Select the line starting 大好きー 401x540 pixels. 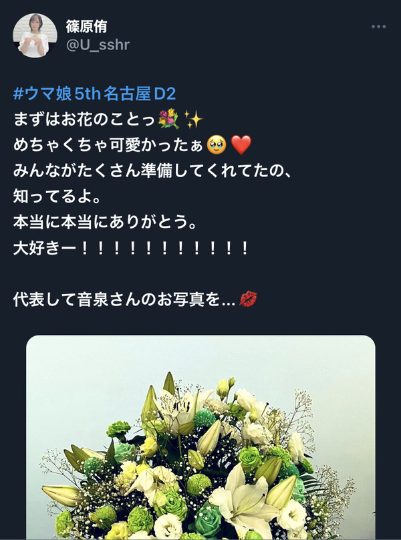pos(131,248)
